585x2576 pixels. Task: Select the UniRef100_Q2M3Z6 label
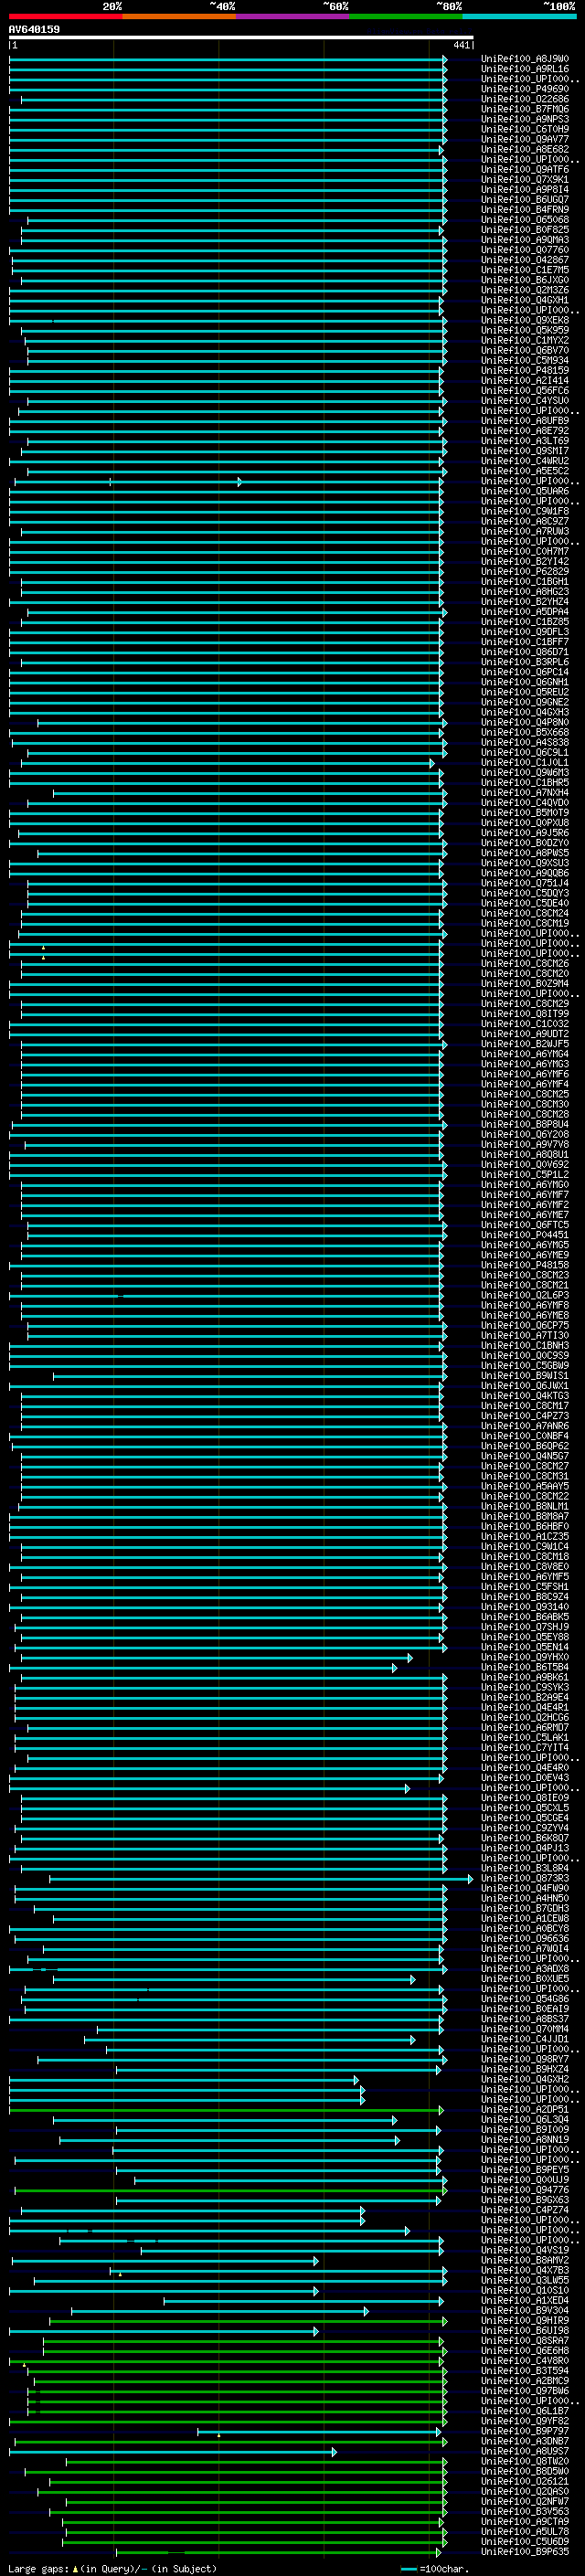(525, 290)
